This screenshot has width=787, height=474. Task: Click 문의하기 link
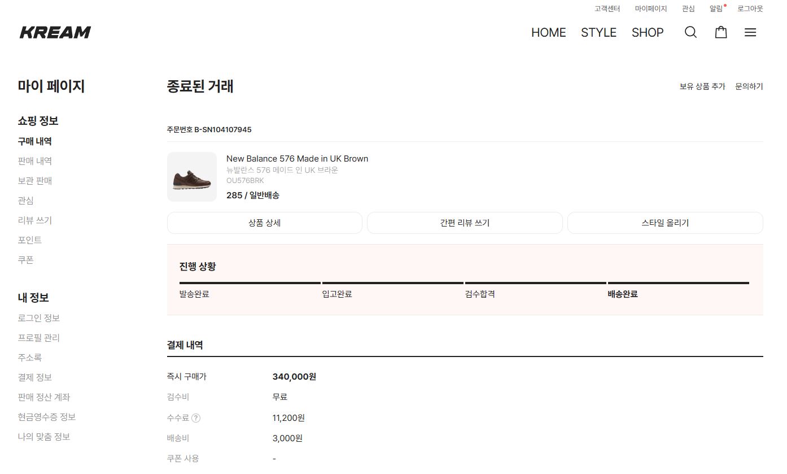pyautogui.click(x=749, y=86)
